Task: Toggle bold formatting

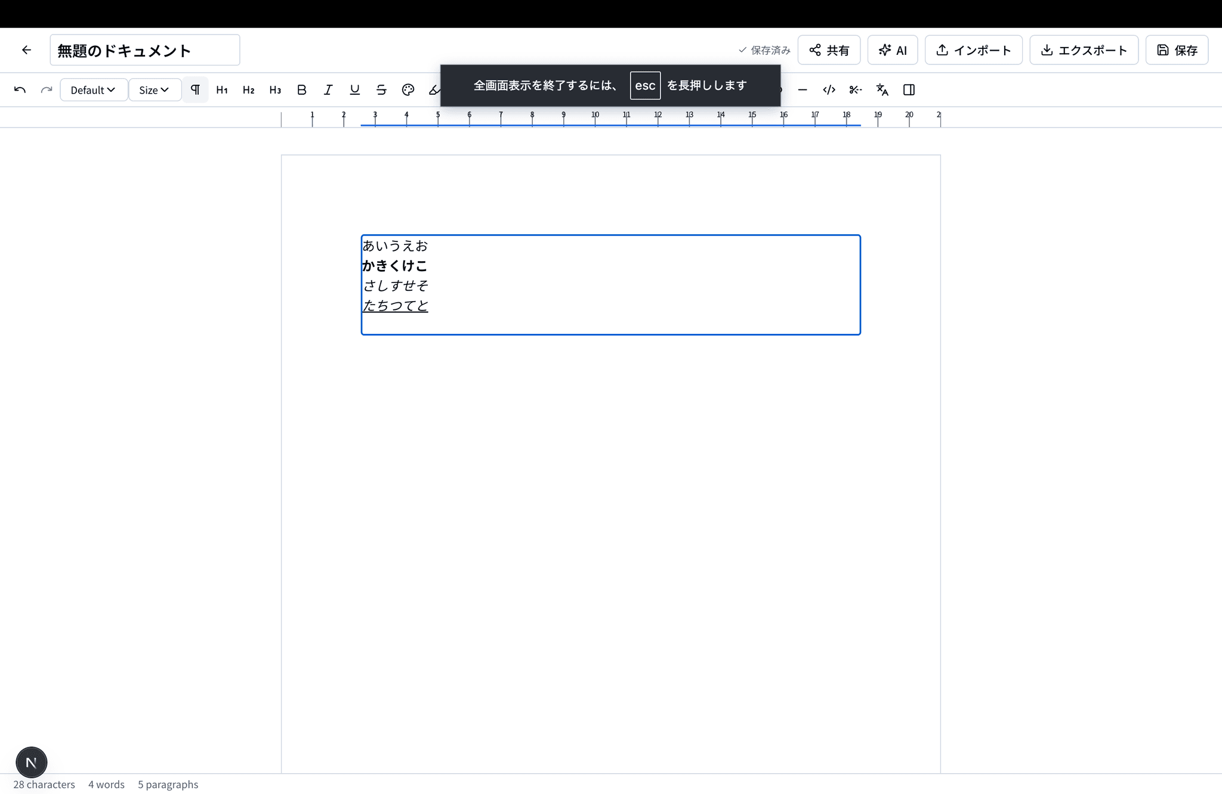Action: coord(301,90)
